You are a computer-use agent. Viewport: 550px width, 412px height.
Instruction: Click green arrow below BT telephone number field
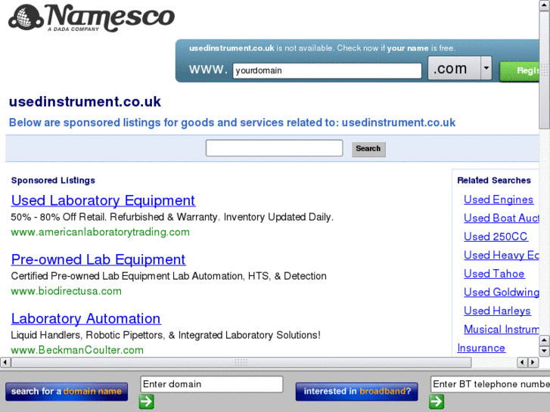437,401
